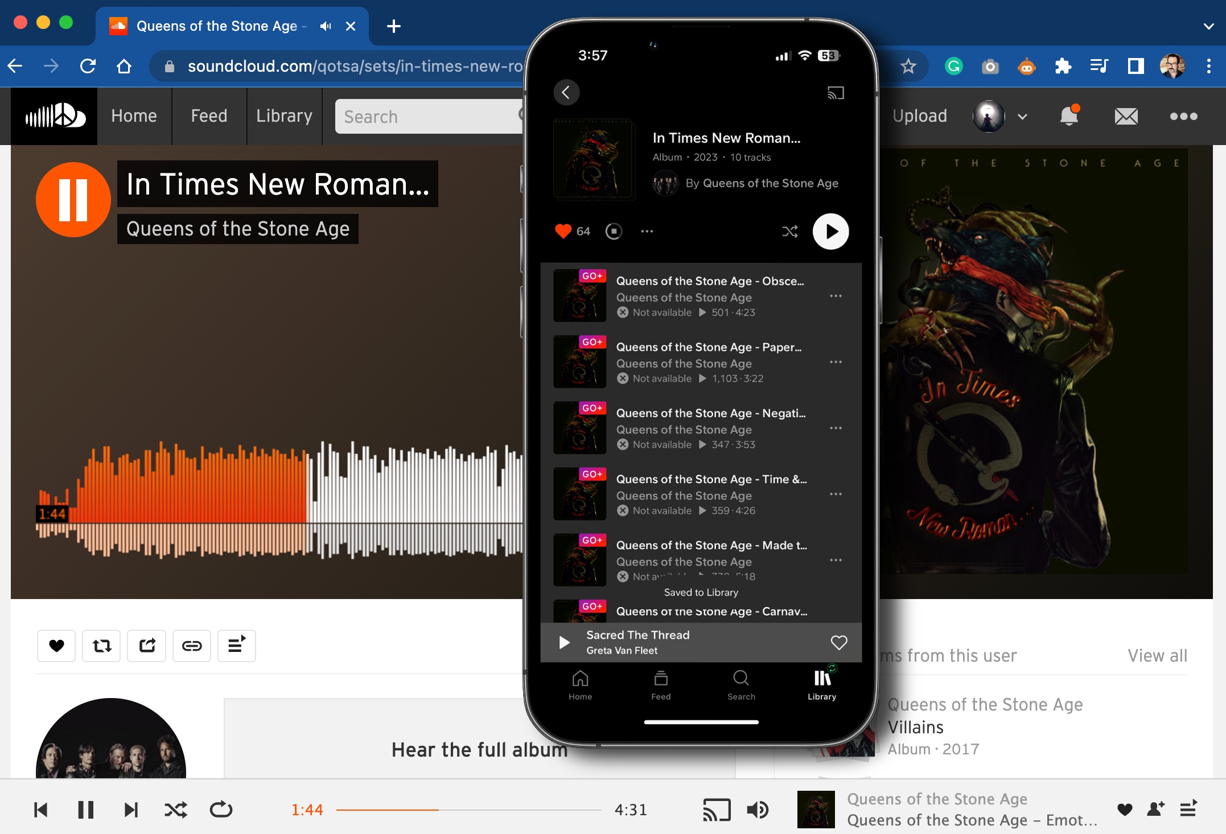Click the share icon on SoundCloud player
Screen dimensions: 1226x834
pos(146,645)
